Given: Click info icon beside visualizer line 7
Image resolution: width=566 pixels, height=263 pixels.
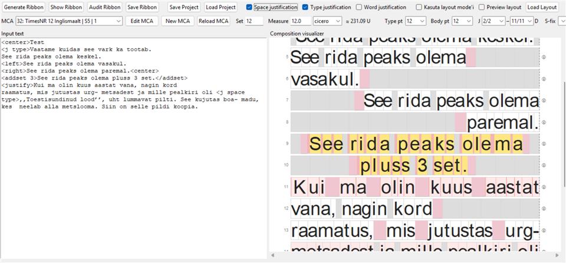Looking at the screenshot, I should (x=544, y=101).
